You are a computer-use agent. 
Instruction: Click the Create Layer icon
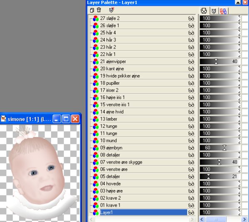click(92, 10)
